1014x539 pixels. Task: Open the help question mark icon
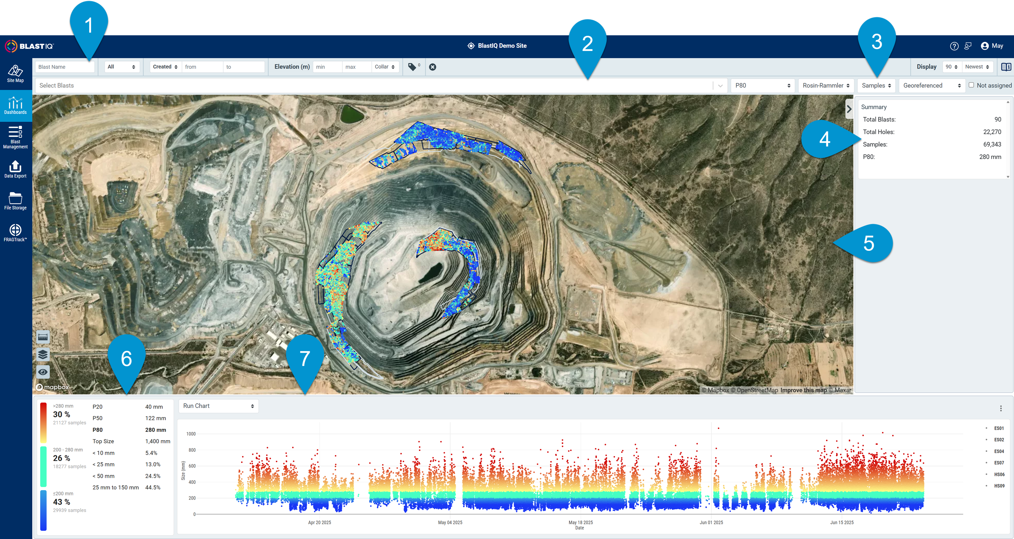(954, 46)
